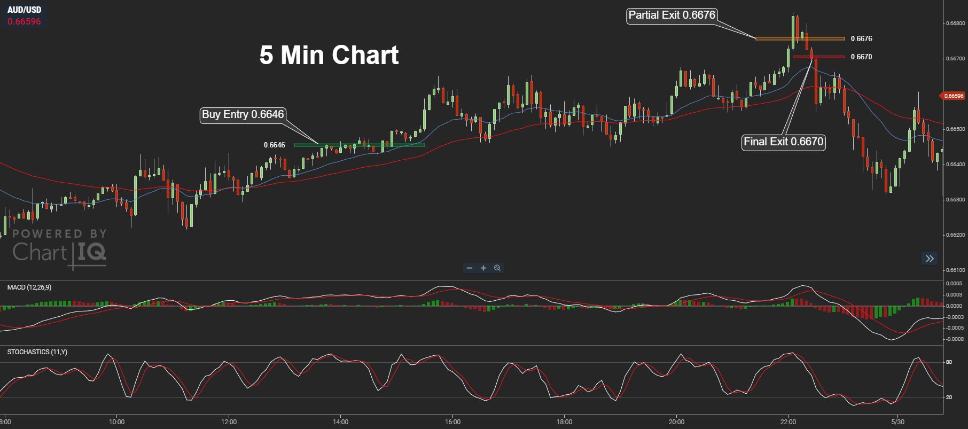Screen dimensions: 968x429
Task: Select the Buy Entry 0.6646 callout
Action: click(x=243, y=114)
